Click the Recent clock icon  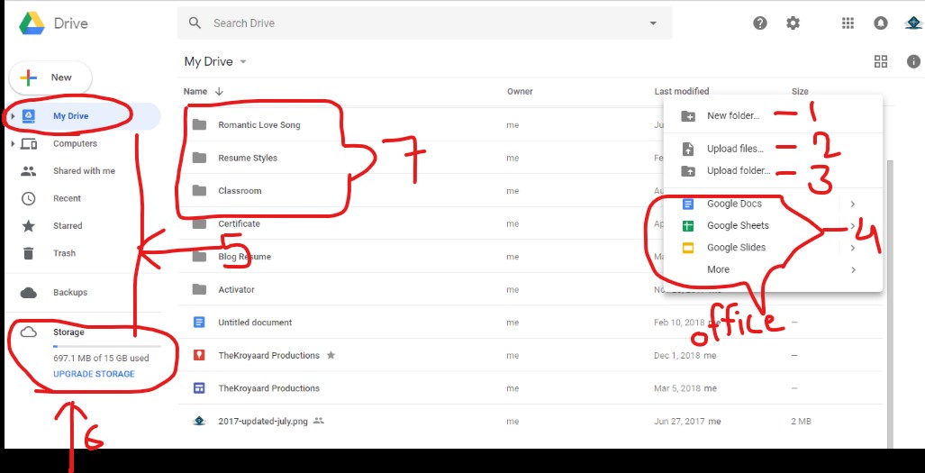pyautogui.click(x=28, y=198)
